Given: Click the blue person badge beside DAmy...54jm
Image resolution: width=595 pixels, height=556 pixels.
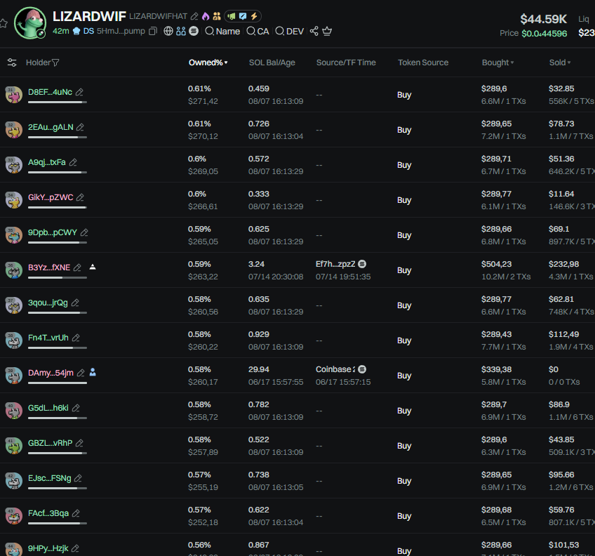Looking at the screenshot, I should pos(93,372).
